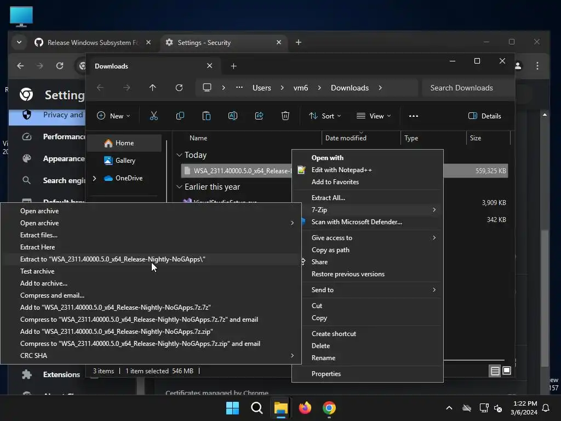
Task: Switch to the details list view icon in status bar
Action: (x=495, y=371)
